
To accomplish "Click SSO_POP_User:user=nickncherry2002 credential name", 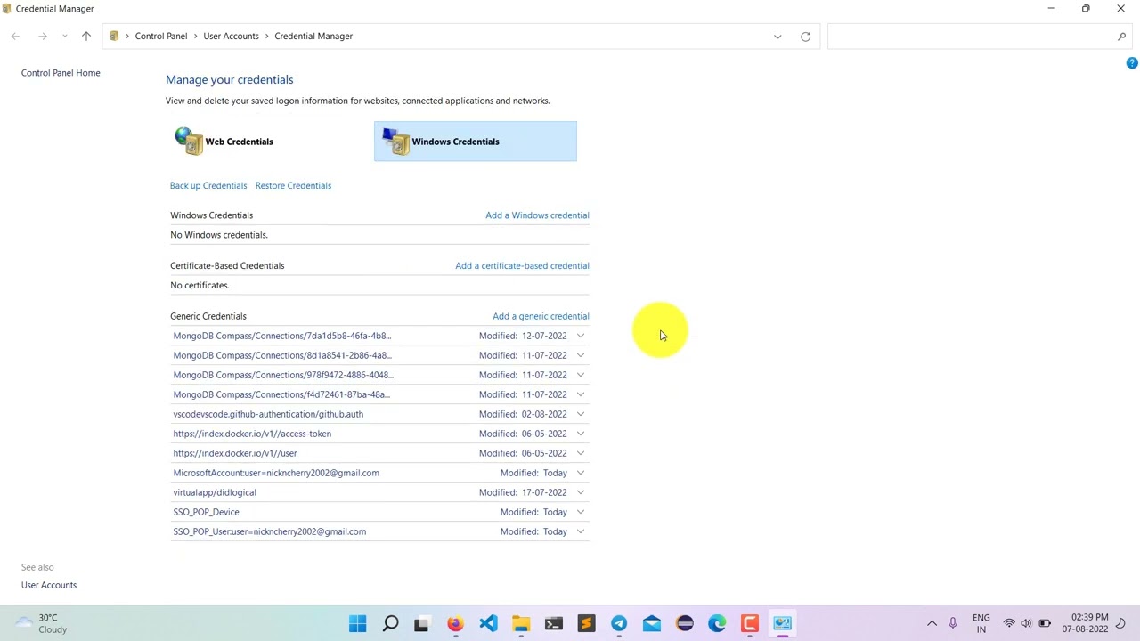I will click(270, 531).
